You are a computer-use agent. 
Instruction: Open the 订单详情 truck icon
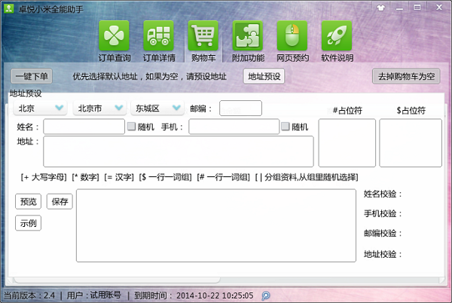click(x=158, y=35)
